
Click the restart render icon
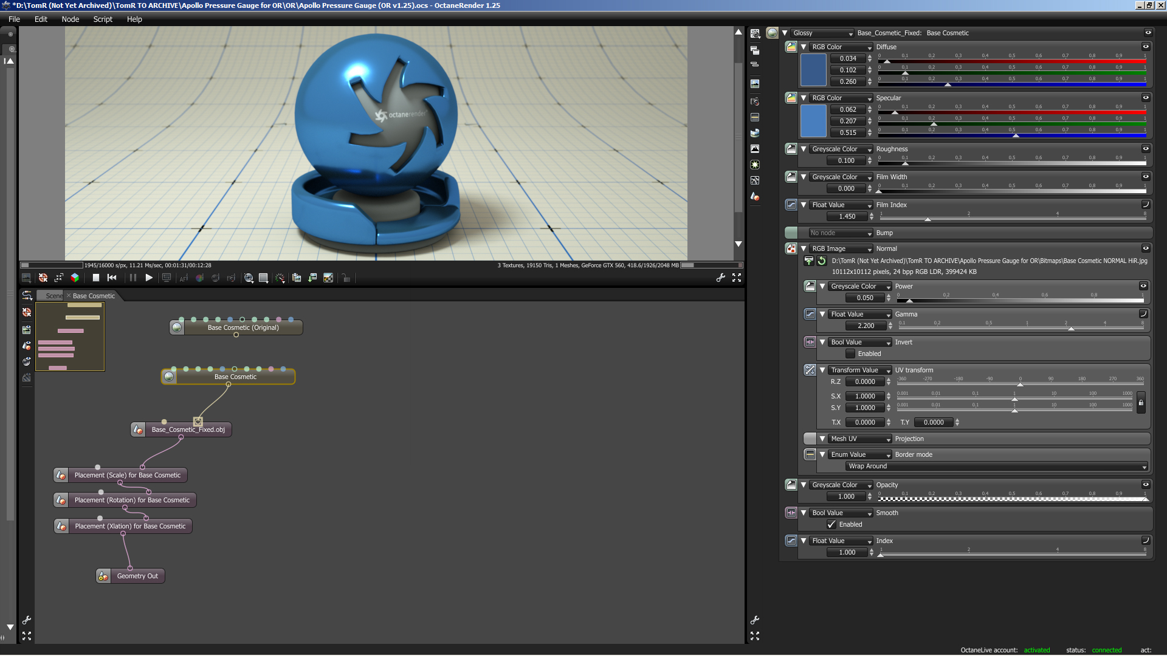coord(112,278)
